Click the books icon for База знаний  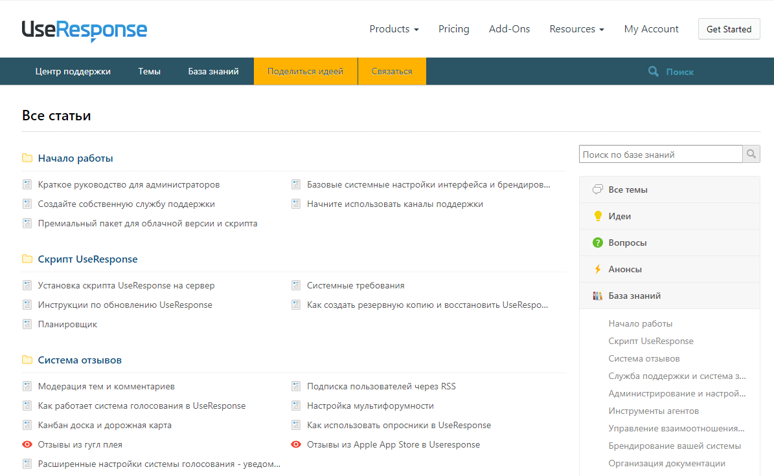597,296
